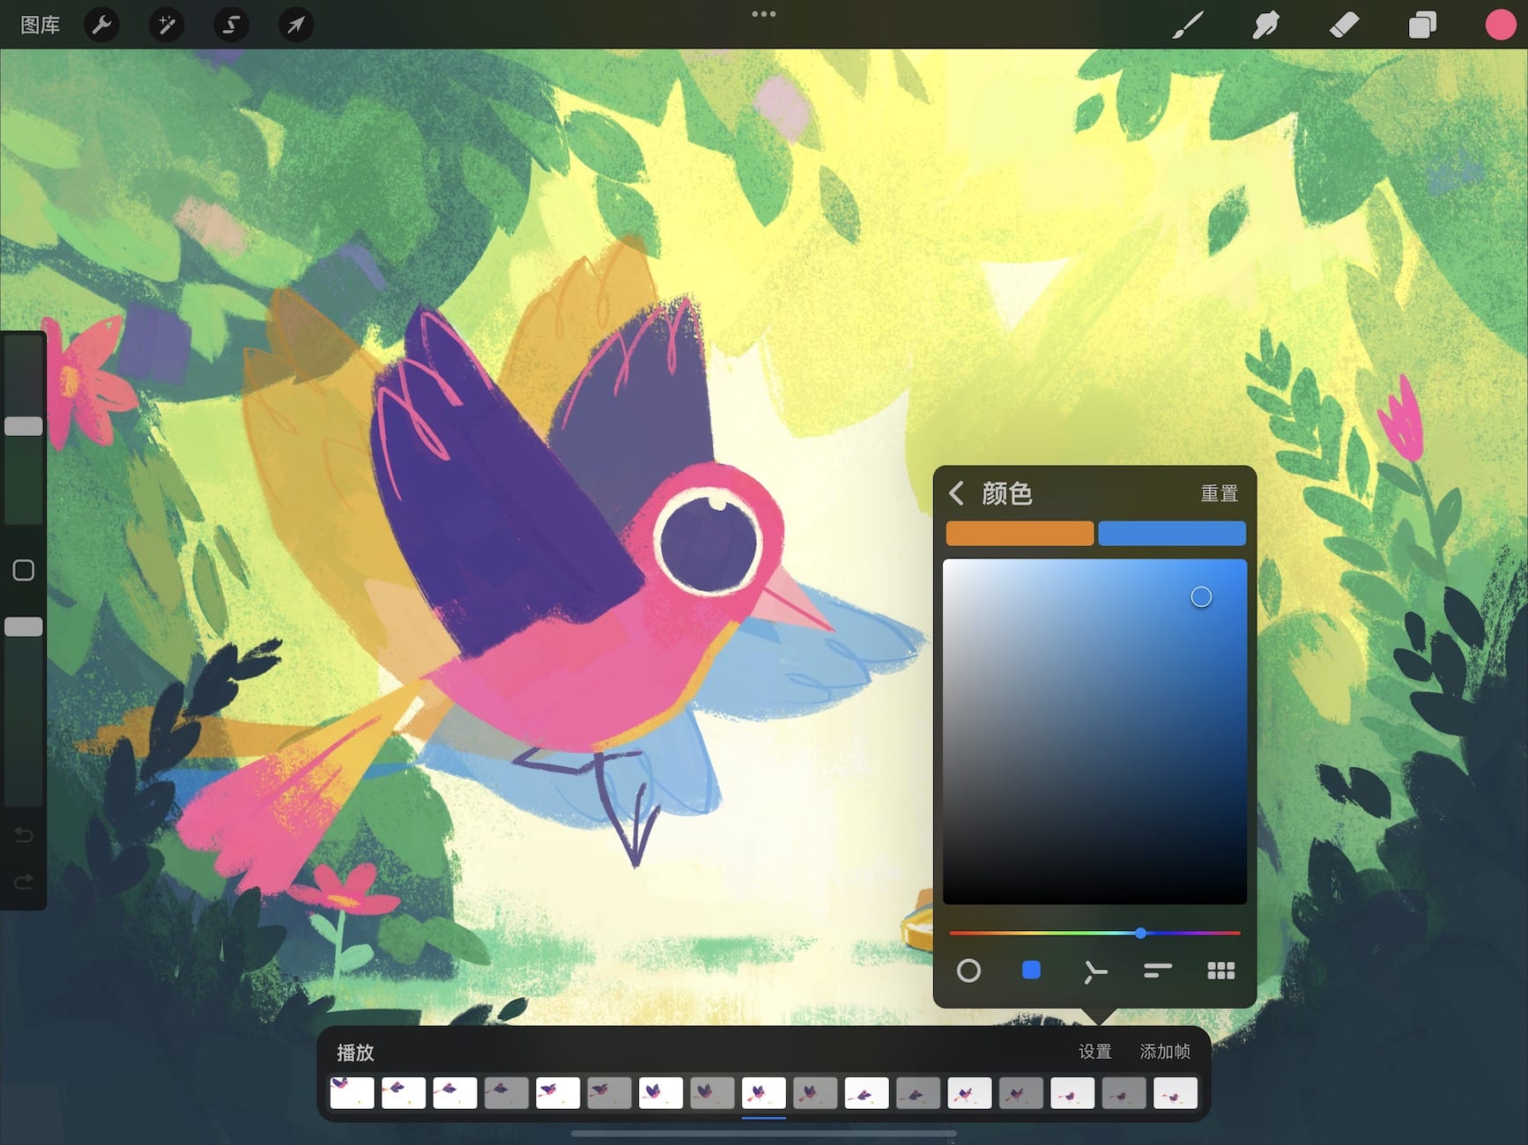Click 重置 to reset colors
This screenshot has height=1145, width=1528.
tap(1219, 493)
